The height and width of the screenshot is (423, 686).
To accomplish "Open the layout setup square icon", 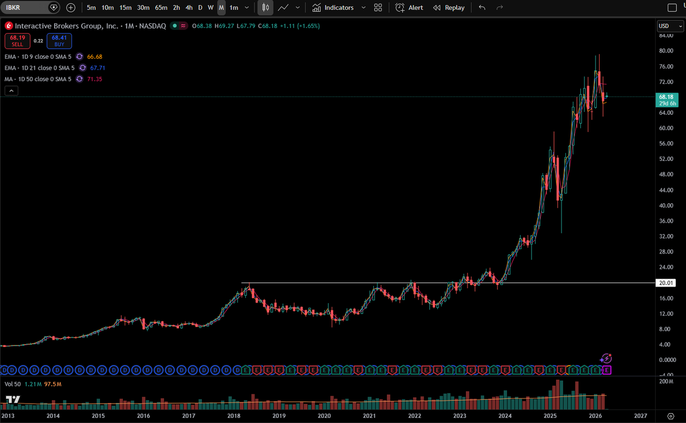I will (x=672, y=7).
